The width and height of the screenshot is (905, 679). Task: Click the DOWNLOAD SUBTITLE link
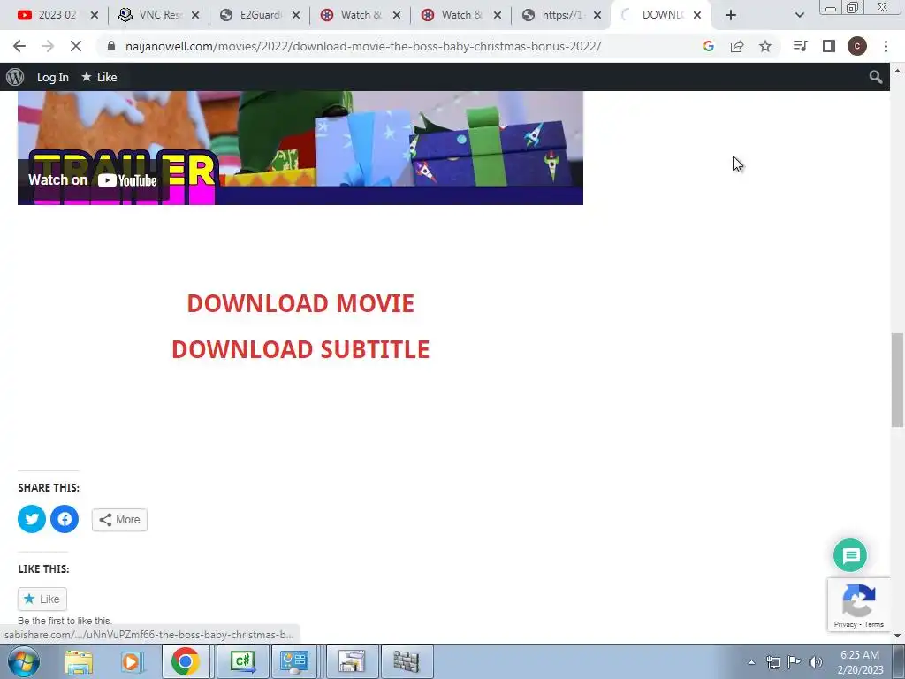coord(300,349)
